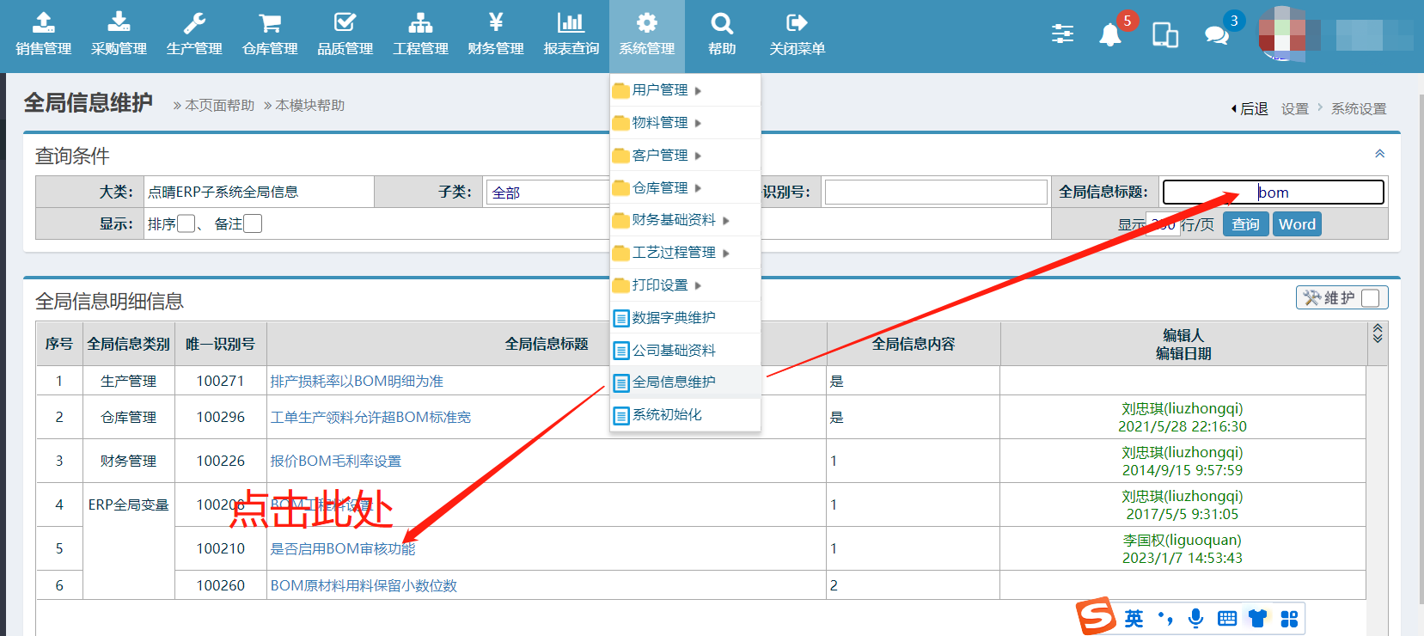Image resolution: width=1424 pixels, height=636 pixels.
Task: Open the chat messages bubble icon
Action: pyautogui.click(x=1216, y=34)
